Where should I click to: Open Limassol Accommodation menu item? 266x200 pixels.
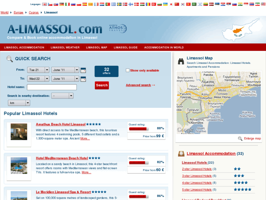pyautogui.click(x=24, y=47)
